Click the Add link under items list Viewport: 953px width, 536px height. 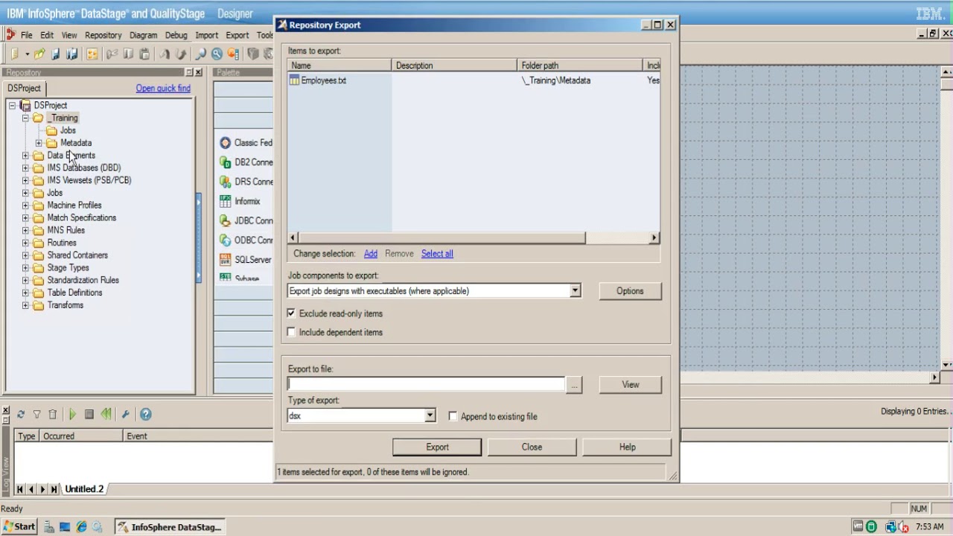point(370,254)
